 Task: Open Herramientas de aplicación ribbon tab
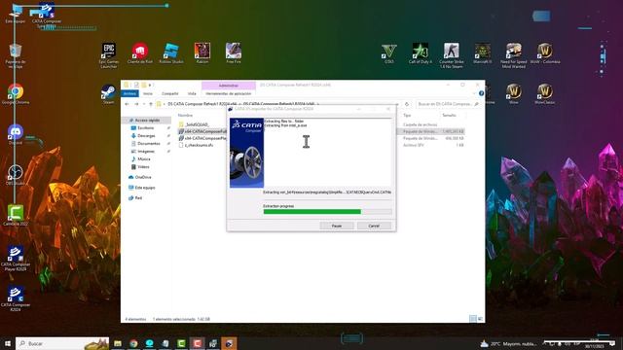[x=229, y=93]
